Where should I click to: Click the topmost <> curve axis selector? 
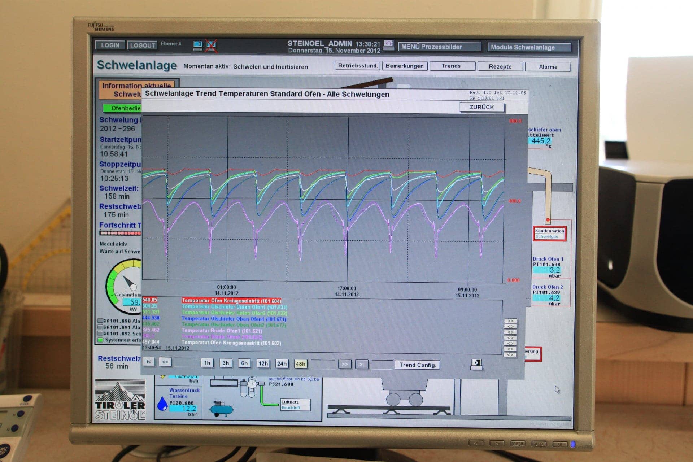click(510, 321)
